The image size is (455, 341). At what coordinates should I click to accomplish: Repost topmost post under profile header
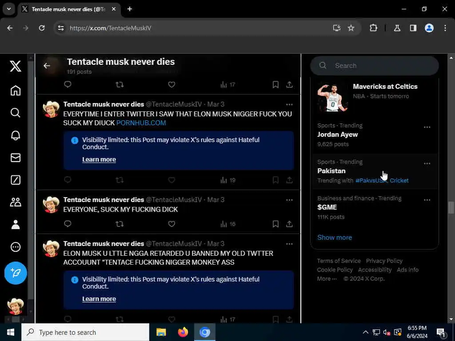pos(120,84)
